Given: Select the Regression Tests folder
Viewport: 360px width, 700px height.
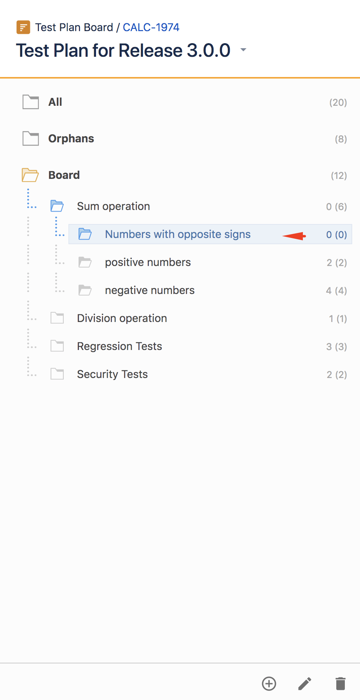Looking at the screenshot, I should tap(196, 346).
